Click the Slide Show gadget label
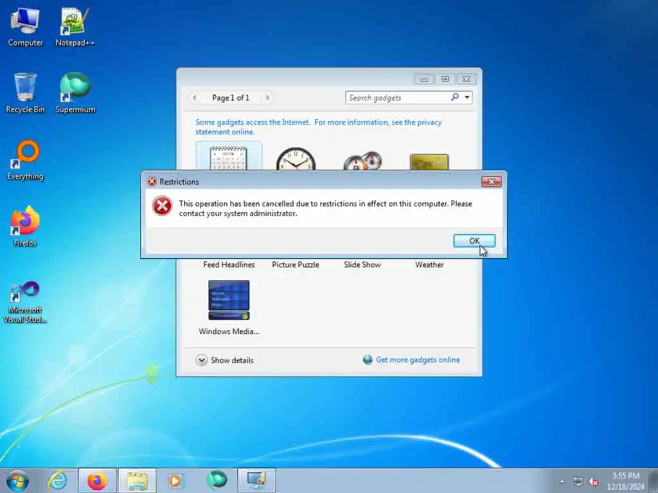This screenshot has height=493, width=658. click(362, 264)
